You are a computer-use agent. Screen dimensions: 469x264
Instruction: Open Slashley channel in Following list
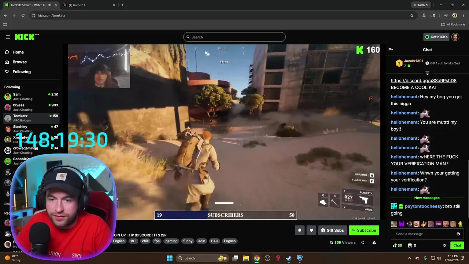31,129
